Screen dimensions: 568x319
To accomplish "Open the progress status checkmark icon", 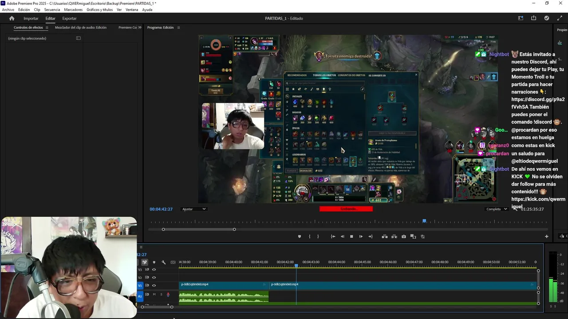I will [546, 18].
